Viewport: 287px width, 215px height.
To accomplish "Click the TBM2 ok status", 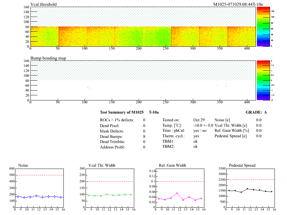I will tap(195, 147).
